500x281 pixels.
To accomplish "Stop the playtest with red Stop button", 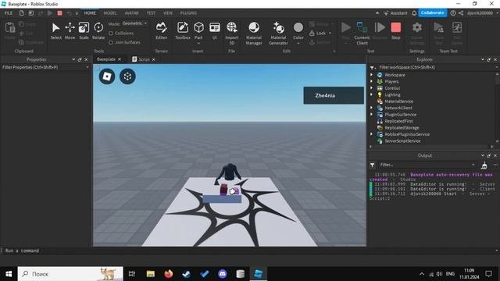I will point(396,31).
